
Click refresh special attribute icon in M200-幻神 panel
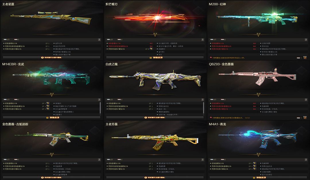305,58
